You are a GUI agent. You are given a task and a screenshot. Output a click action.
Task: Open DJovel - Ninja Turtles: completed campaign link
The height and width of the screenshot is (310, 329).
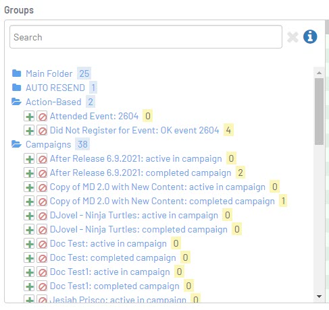click(138, 229)
